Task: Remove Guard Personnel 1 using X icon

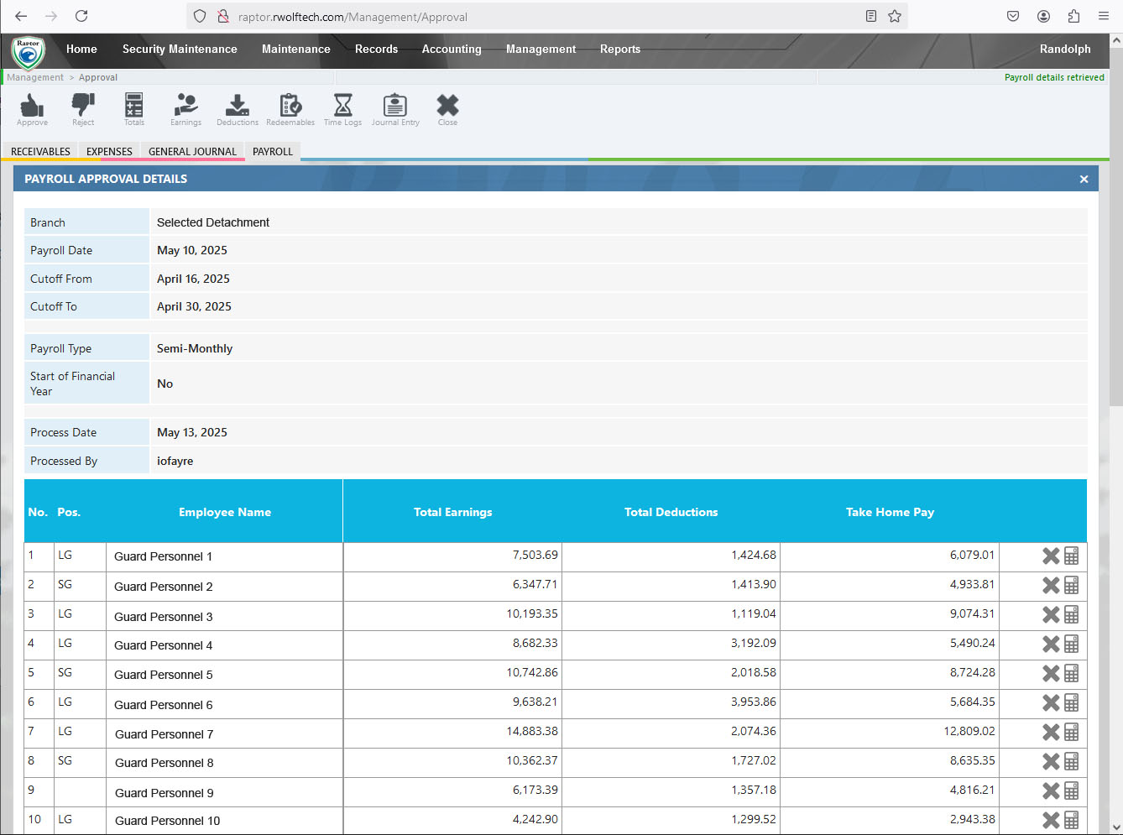Action: coord(1050,556)
